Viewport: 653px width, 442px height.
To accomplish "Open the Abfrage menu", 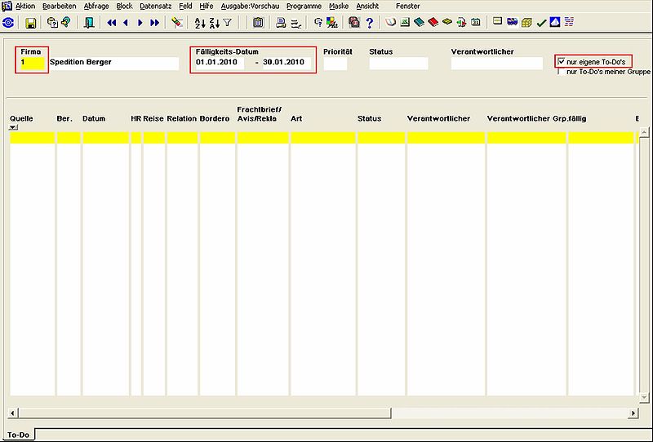I will coord(96,7).
